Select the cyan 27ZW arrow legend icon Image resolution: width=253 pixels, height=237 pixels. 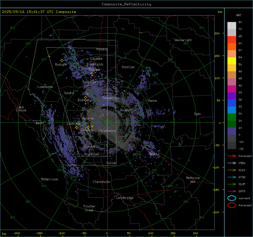(232, 177)
